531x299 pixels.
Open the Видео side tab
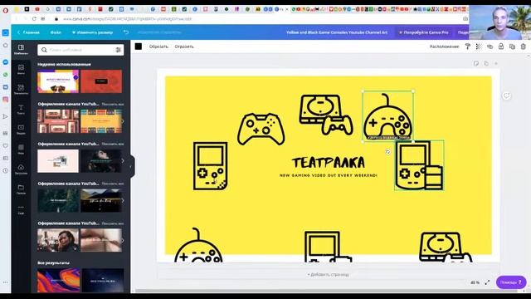(21, 130)
